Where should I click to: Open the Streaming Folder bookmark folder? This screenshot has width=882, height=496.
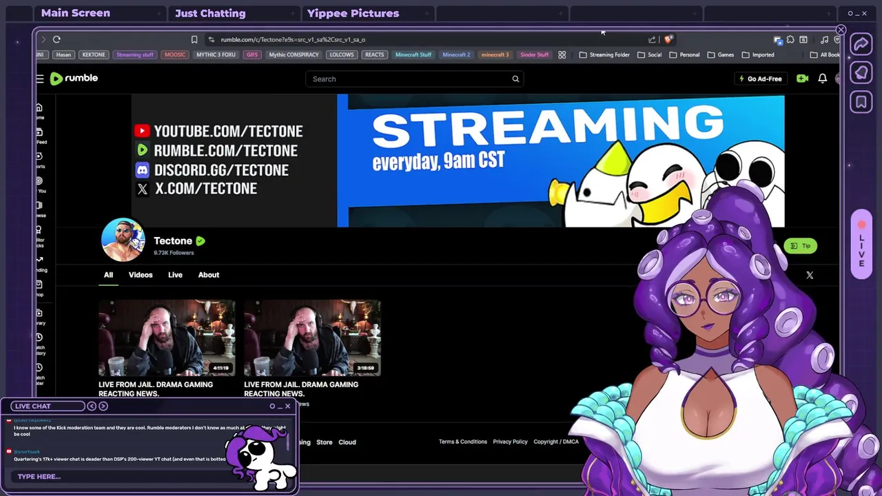pos(604,54)
